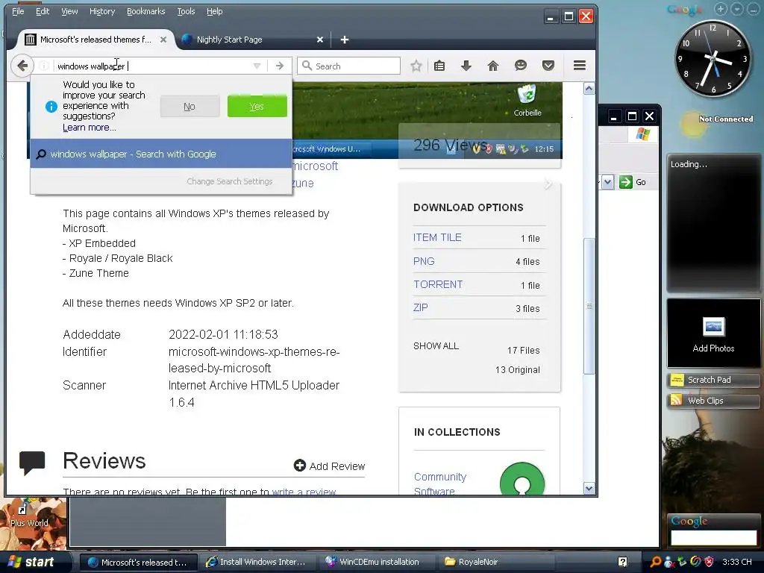Open the hamburger menu of the browser
This screenshot has width=764, height=573.
pos(579,66)
